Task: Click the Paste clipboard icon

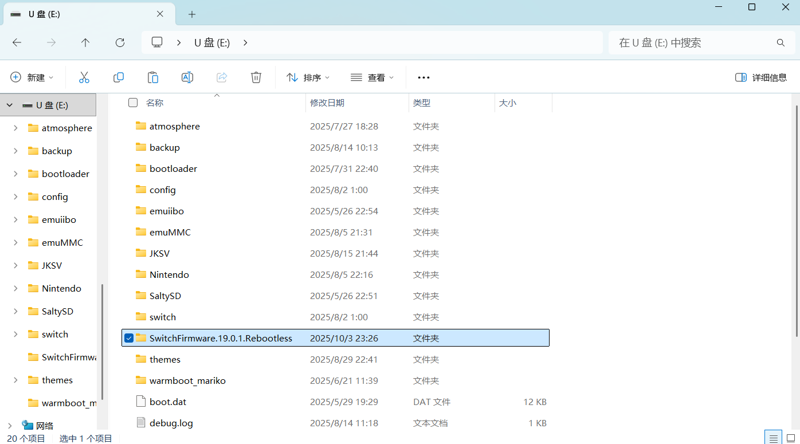Action: click(x=153, y=77)
